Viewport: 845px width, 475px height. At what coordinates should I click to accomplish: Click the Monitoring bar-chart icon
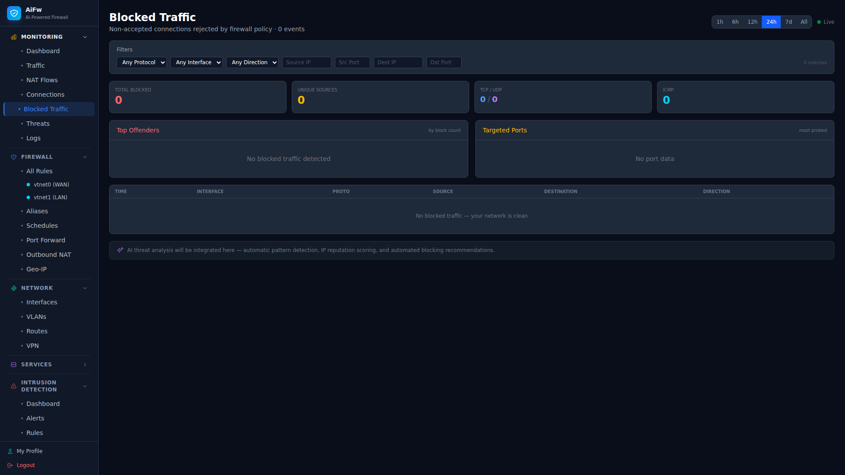pyautogui.click(x=14, y=37)
